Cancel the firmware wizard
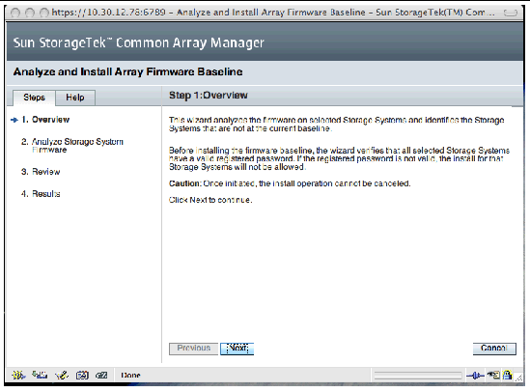The image size is (530, 392). pyautogui.click(x=494, y=349)
